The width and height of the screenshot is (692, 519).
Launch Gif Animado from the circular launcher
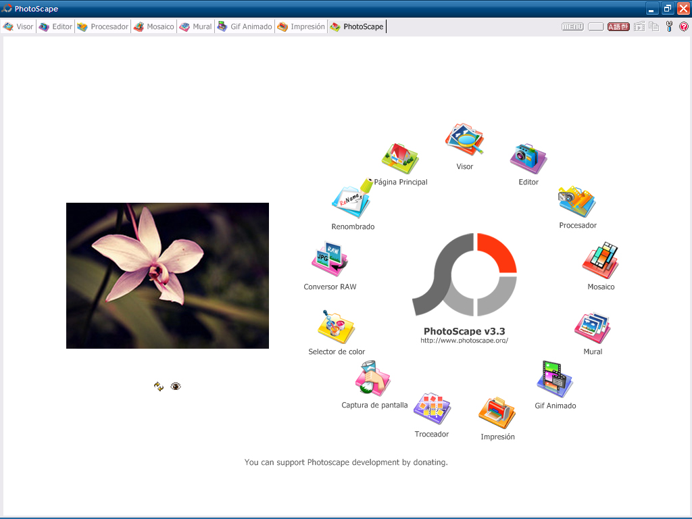point(555,379)
